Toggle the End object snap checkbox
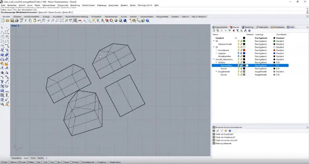Screen dimensions: 309x164 coord(2,162)
